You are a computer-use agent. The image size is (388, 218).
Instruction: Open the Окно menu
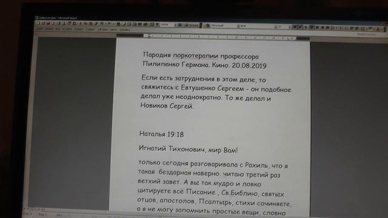pos(113,30)
